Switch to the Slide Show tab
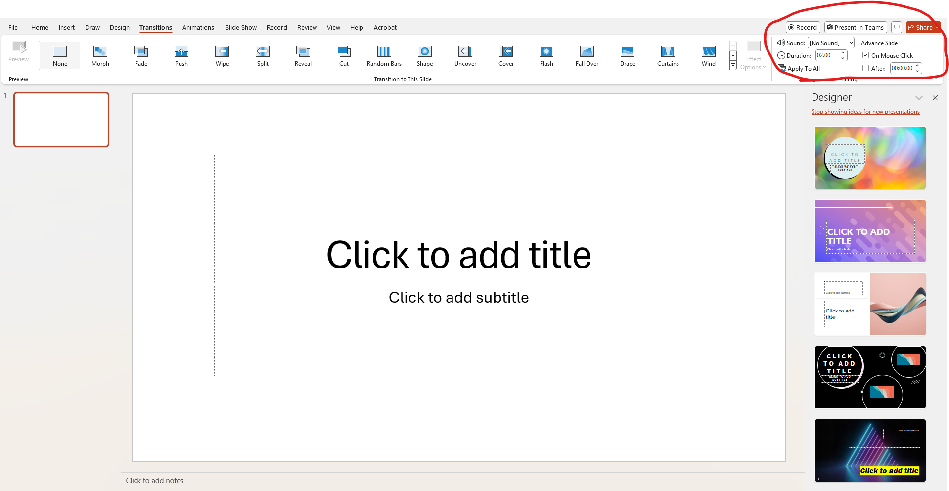This screenshot has height=491, width=949. [241, 27]
